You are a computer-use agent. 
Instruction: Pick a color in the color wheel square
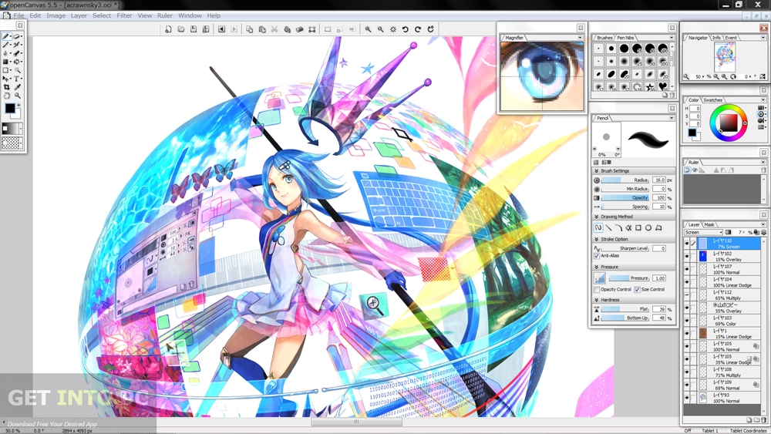click(x=729, y=123)
